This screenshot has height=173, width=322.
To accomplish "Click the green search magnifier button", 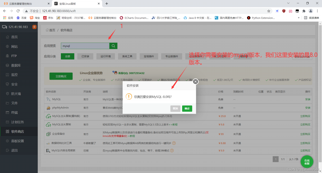I will (x=113, y=46).
